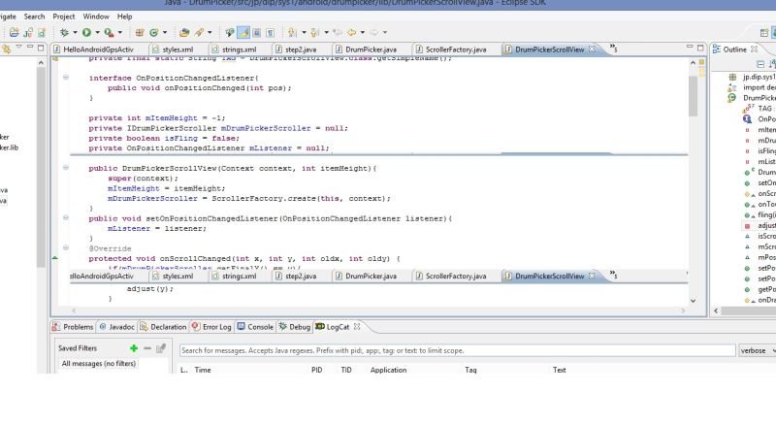Open the External Tools dropdown arrow
This screenshot has height=425, width=776.
[119, 33]
